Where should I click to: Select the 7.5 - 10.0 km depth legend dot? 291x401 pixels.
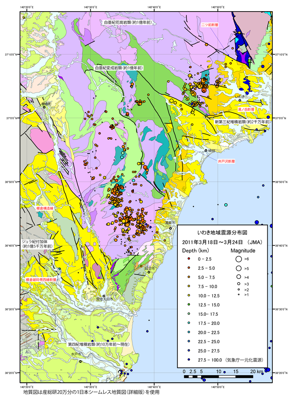(x=189, y=286)
